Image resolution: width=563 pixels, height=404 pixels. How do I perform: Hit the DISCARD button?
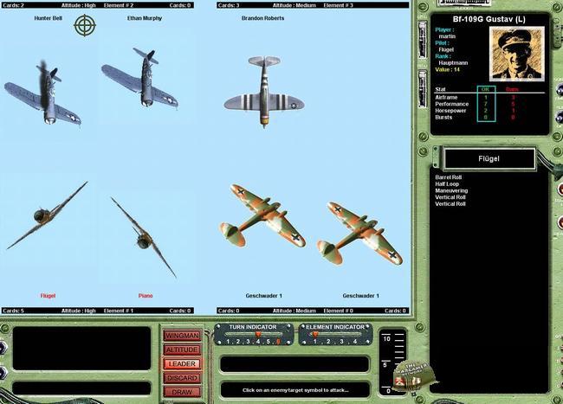(x=182, y=378)
